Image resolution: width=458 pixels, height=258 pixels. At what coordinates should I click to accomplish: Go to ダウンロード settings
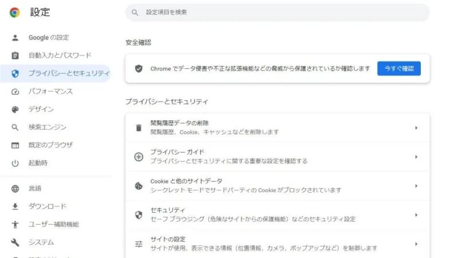click(x=48, y=206)
